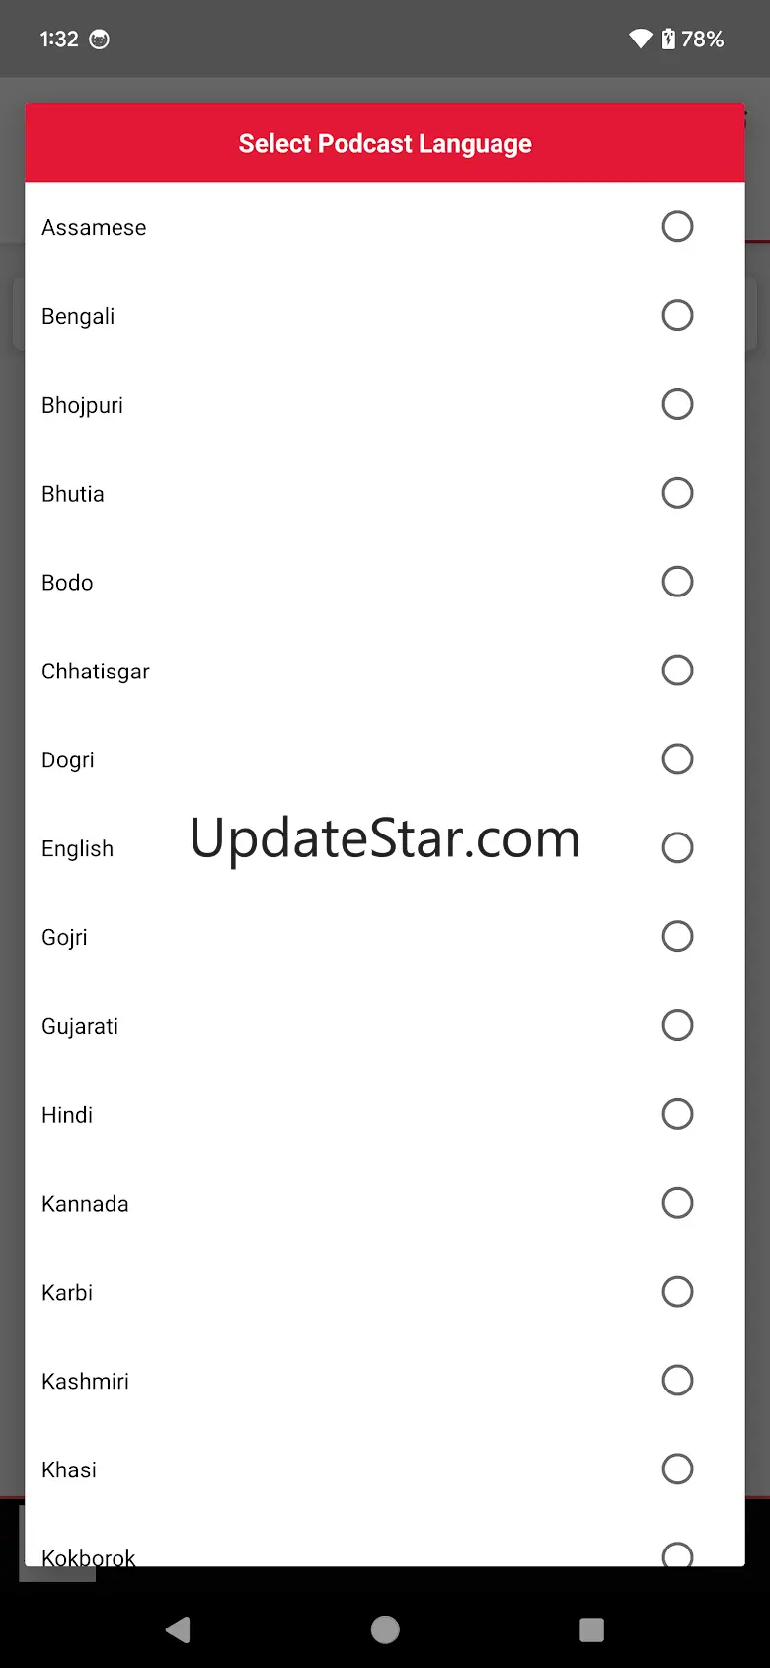Select the Kannada radio button
The width and height of the screenshot is (770, 1668).
pos(677,1203)
